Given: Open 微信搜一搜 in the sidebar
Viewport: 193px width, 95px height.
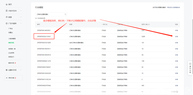Looking at the screenshot, I should [x=12, y=49].
